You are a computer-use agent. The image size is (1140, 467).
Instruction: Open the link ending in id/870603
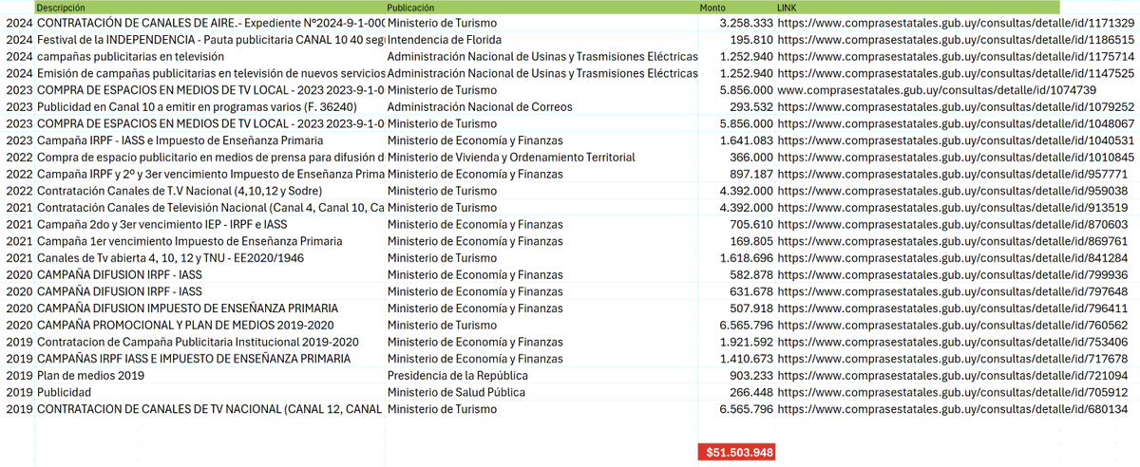(952, 225)
